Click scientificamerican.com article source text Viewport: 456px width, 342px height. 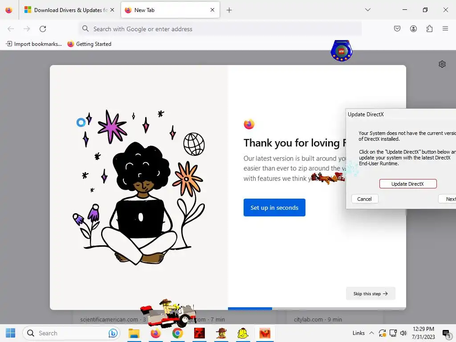tap(109, 319)
